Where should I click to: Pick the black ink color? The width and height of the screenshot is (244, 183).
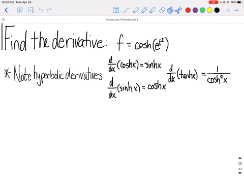tap(217, 10)
